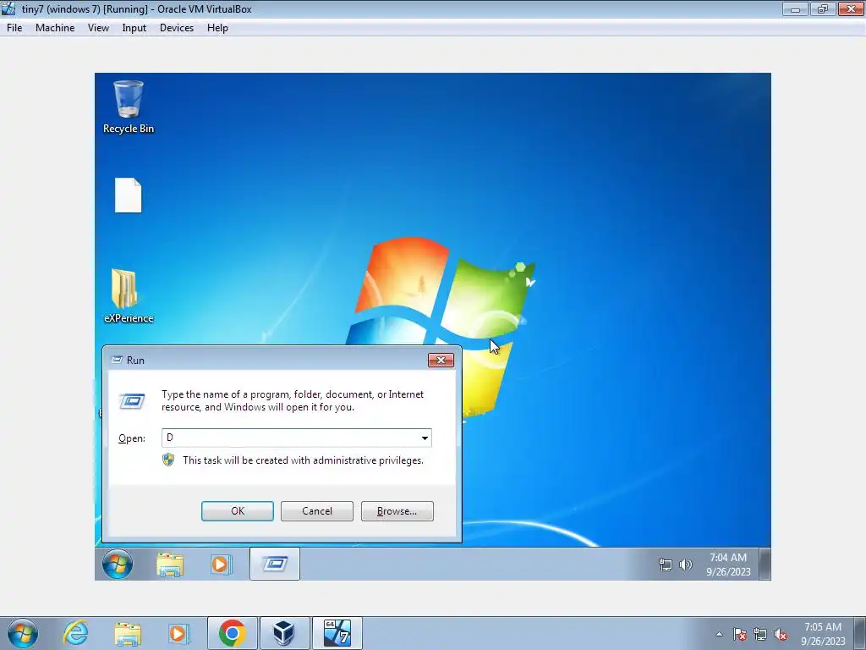Launch Media Player from guest taskbar
866x650 pixels.
tap(221, 565)
